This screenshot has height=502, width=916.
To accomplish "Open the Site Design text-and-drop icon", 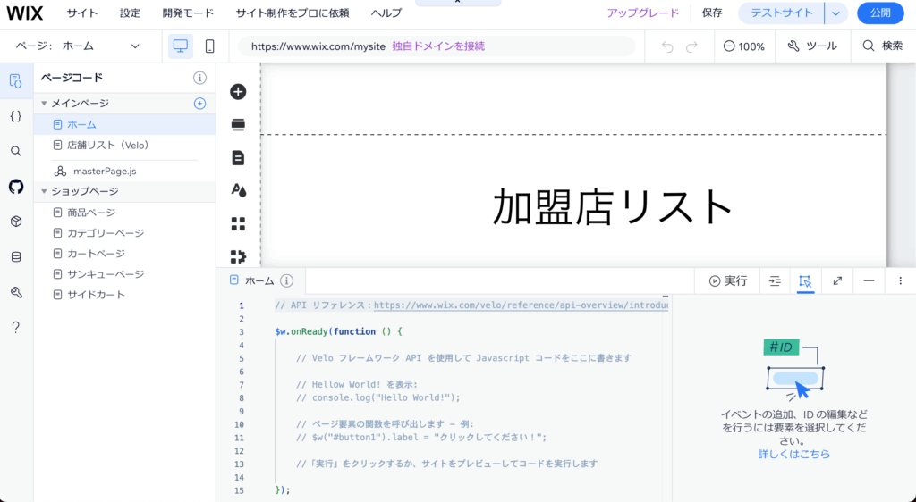I will 238,190.
